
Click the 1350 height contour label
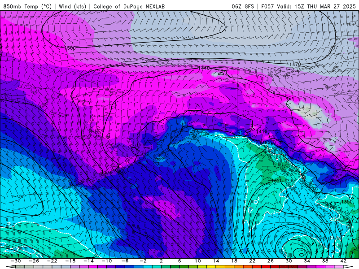point(346,202)
